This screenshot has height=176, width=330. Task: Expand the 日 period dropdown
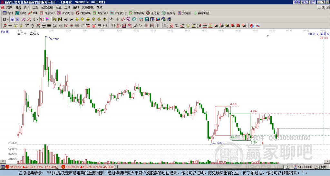(x=8, y=20)
